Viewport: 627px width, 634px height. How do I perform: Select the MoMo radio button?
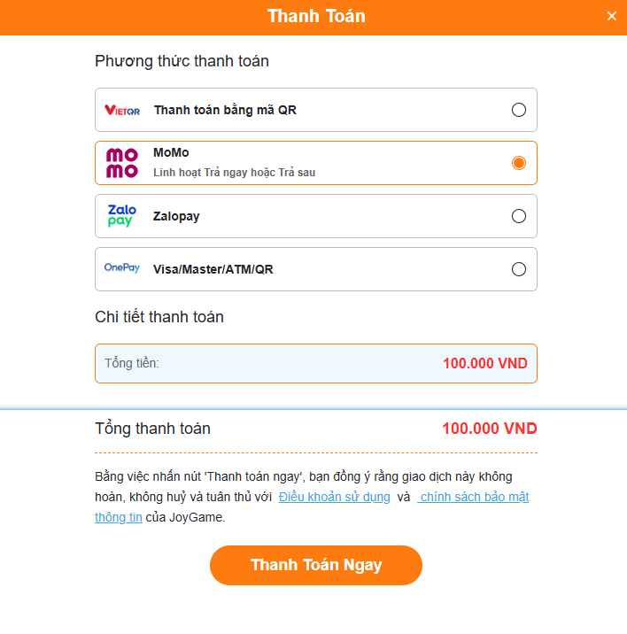(519, 163)
